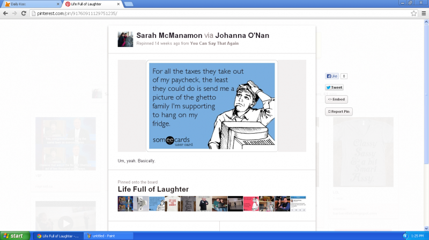The width and height of the screenshot is (429, 240).
Task: Click the Facebook Like button
Action: pos(332,76)
